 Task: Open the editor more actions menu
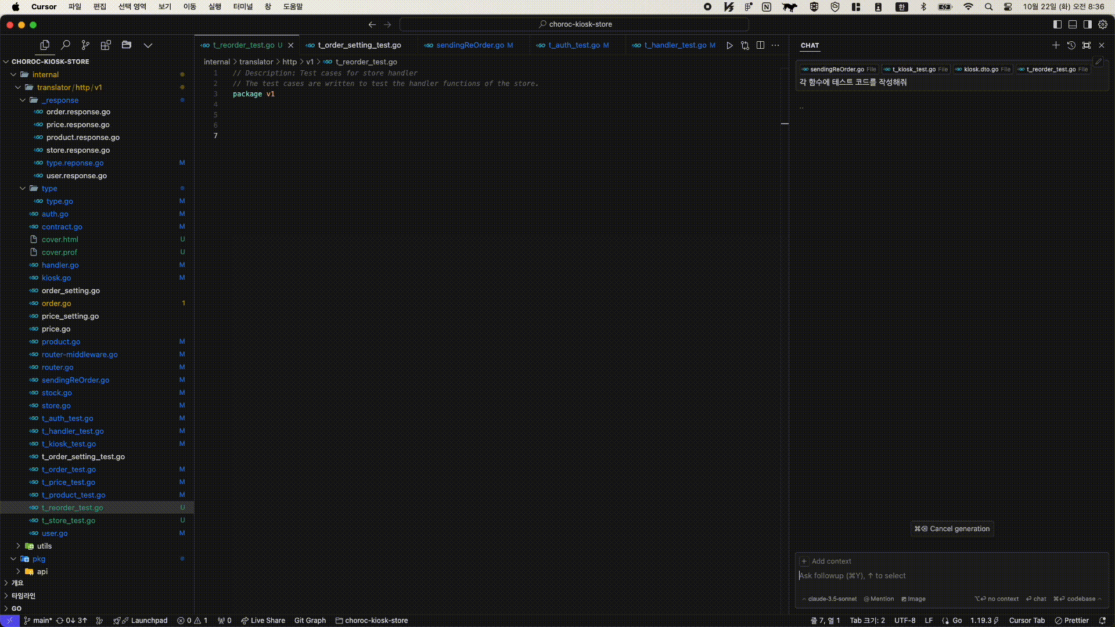point(775,45)
